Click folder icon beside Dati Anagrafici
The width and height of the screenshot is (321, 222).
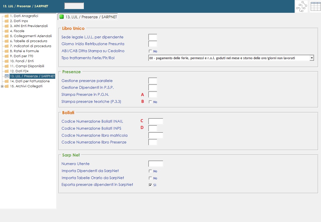pyautogui.click(x=7, y=16)
